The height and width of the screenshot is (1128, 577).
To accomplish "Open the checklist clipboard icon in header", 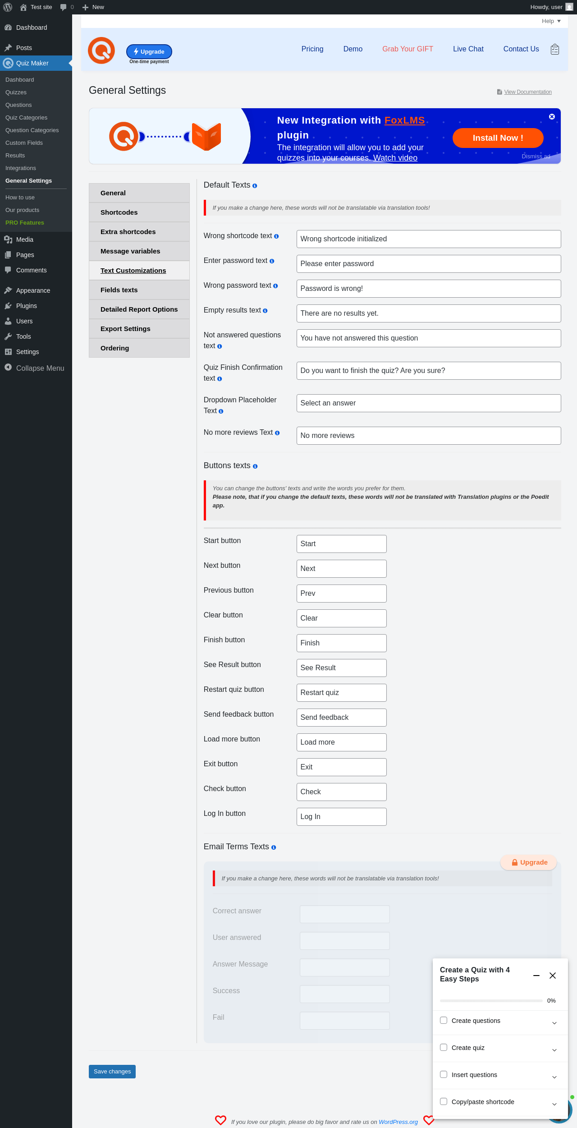I will 555,49.
